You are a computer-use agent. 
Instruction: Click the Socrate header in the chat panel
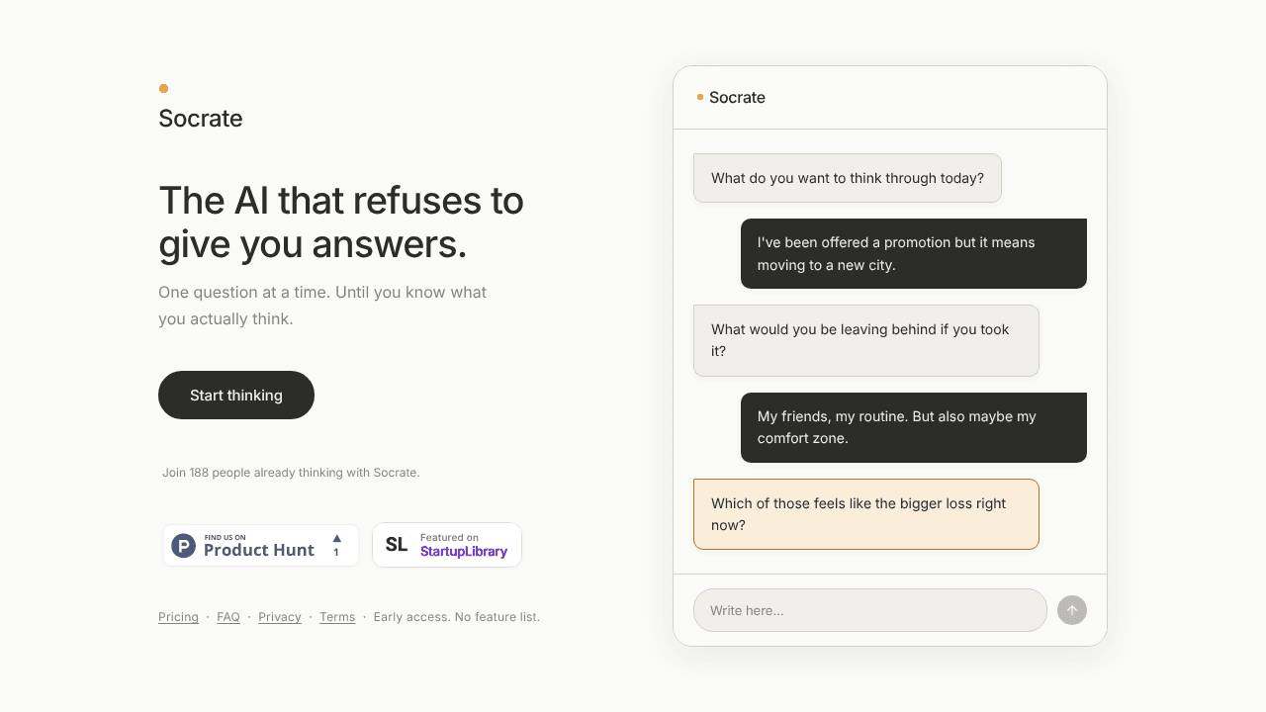click(x=737, y=97)
